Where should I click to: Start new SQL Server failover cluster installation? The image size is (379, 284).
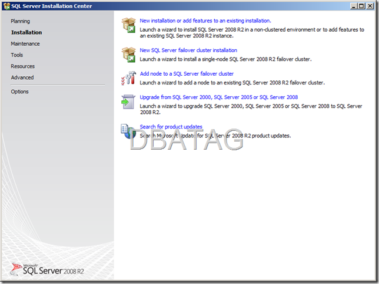tap(188, 50)
